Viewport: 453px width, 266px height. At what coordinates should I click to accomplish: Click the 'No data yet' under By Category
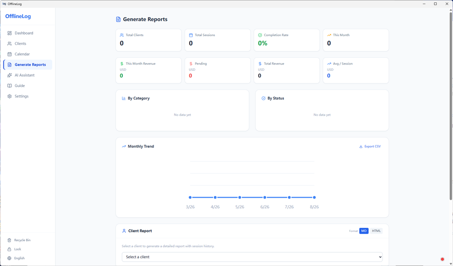(x=182, y=115)
